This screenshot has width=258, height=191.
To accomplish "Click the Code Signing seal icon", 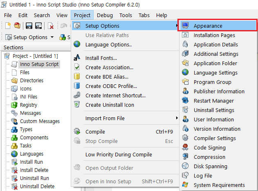I will 185,147.
